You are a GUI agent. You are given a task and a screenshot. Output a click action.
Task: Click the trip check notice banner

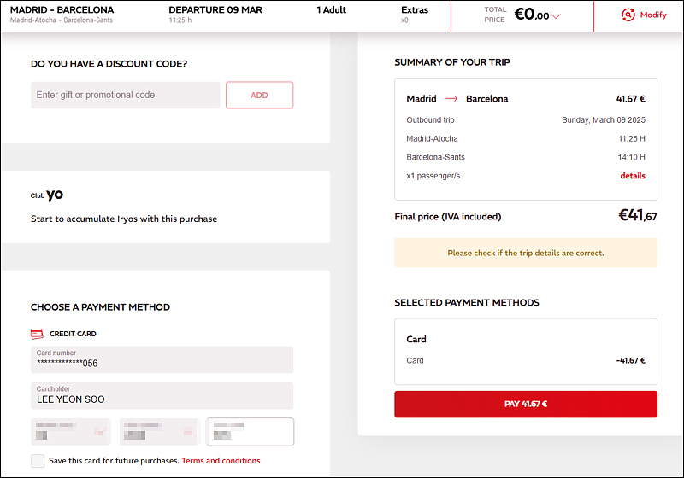tap(526, 253)
